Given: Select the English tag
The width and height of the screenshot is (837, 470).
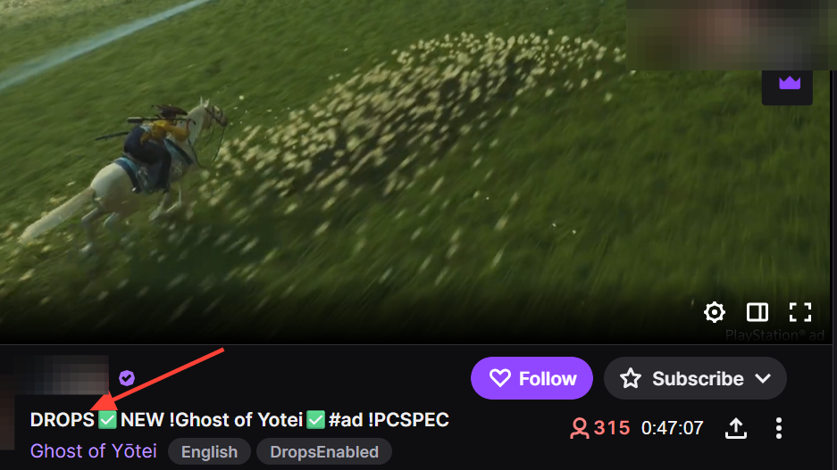Looking at the screenshot, I should coord(209,452).
